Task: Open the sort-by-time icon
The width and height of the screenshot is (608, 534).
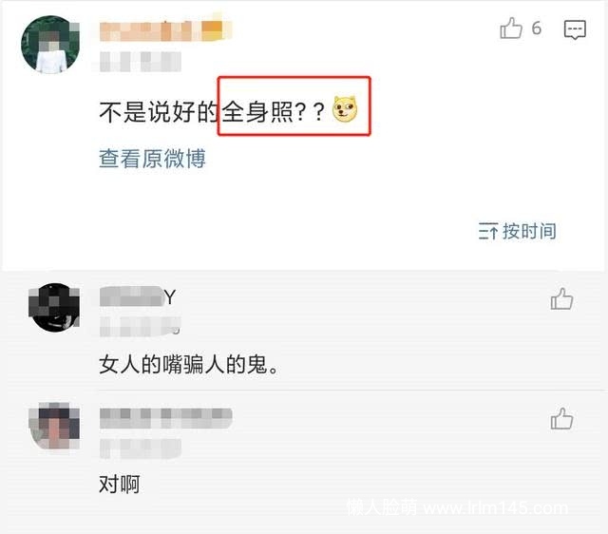Action: [x=487, y=231]
